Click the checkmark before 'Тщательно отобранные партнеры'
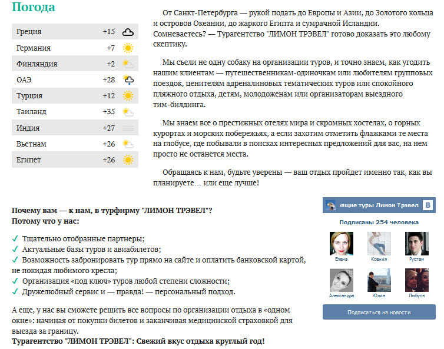Viewport: 444px width, 349px height. (x=15, y=238)
